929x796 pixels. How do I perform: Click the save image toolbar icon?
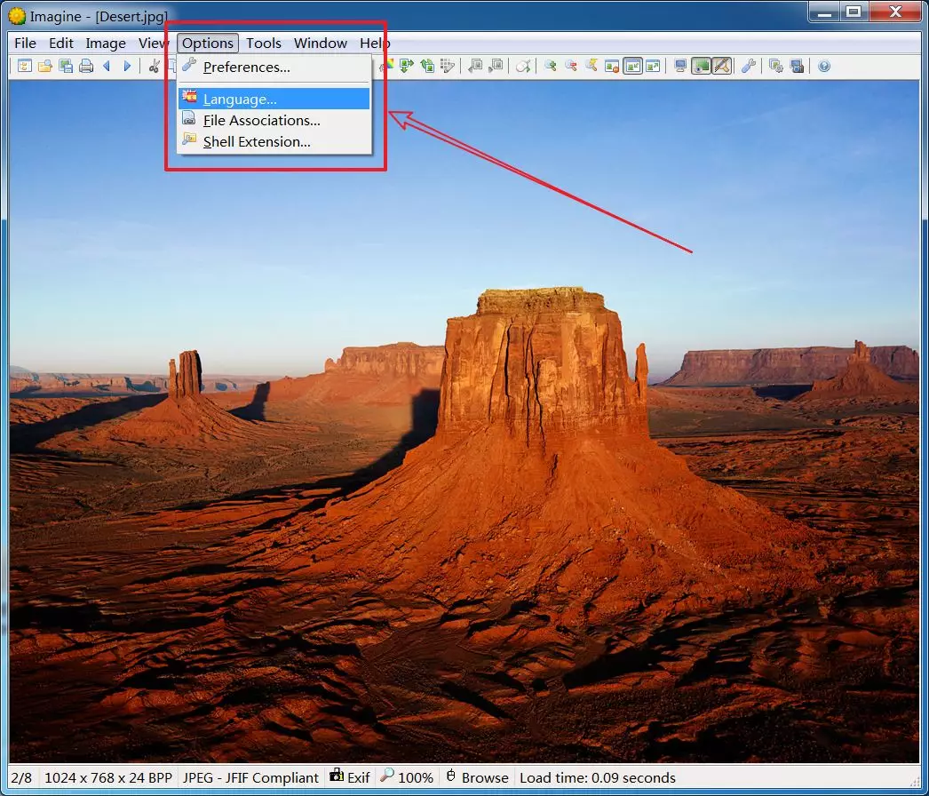66,66
